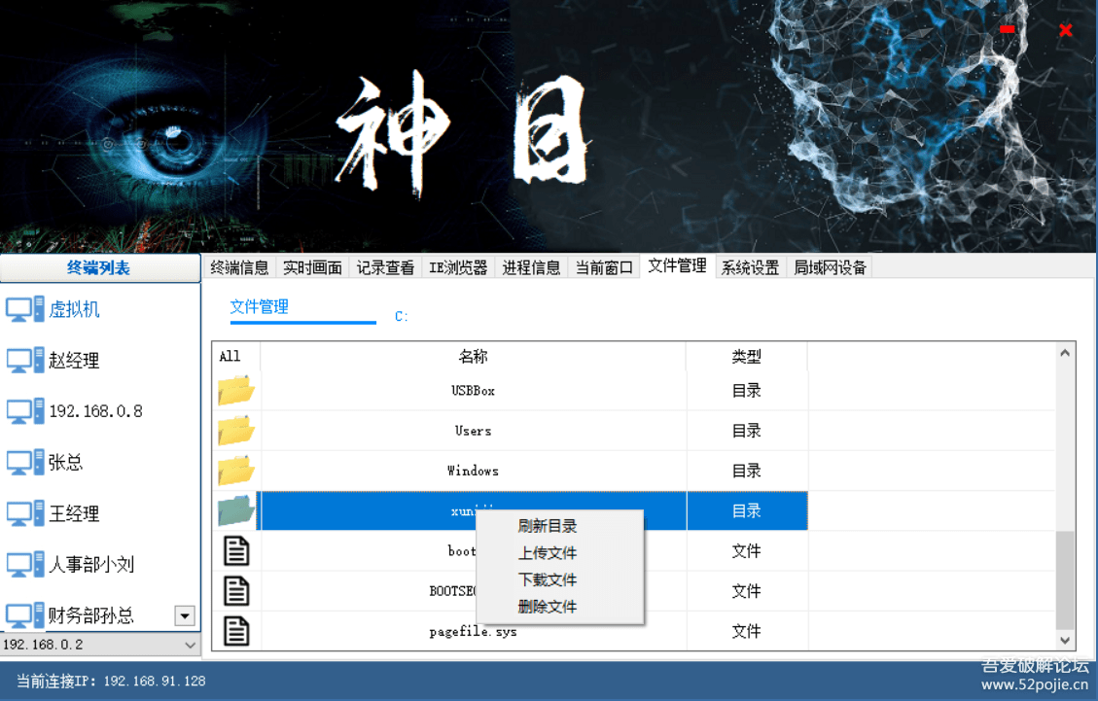Click the document icon beside BOOTSECT
The height and width of the screenshot is (701, 1098).
coord(236,590)
